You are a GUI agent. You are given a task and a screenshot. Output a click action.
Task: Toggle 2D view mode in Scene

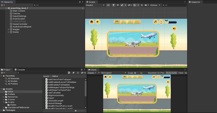pyautogui.click(x=108, y=5)
